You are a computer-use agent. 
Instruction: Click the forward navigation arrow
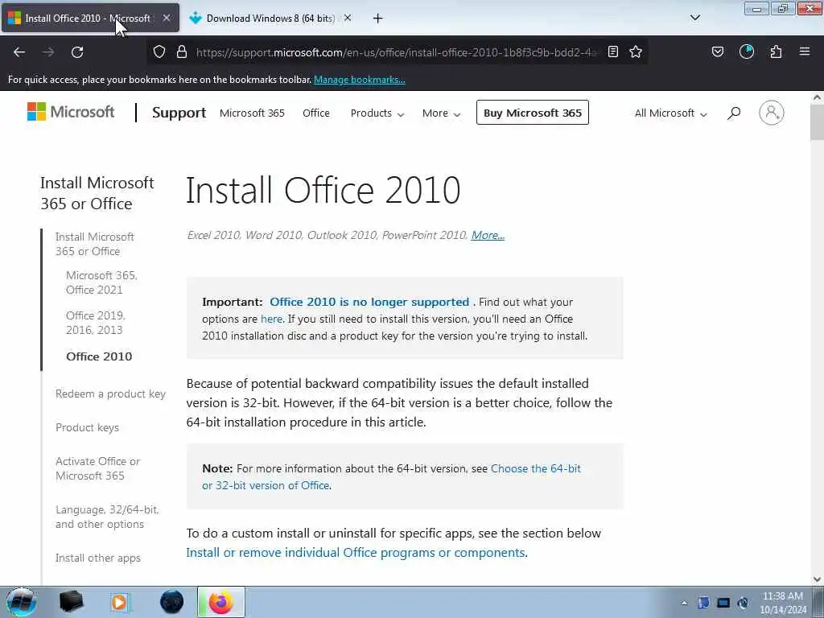[x=48, y=52]
